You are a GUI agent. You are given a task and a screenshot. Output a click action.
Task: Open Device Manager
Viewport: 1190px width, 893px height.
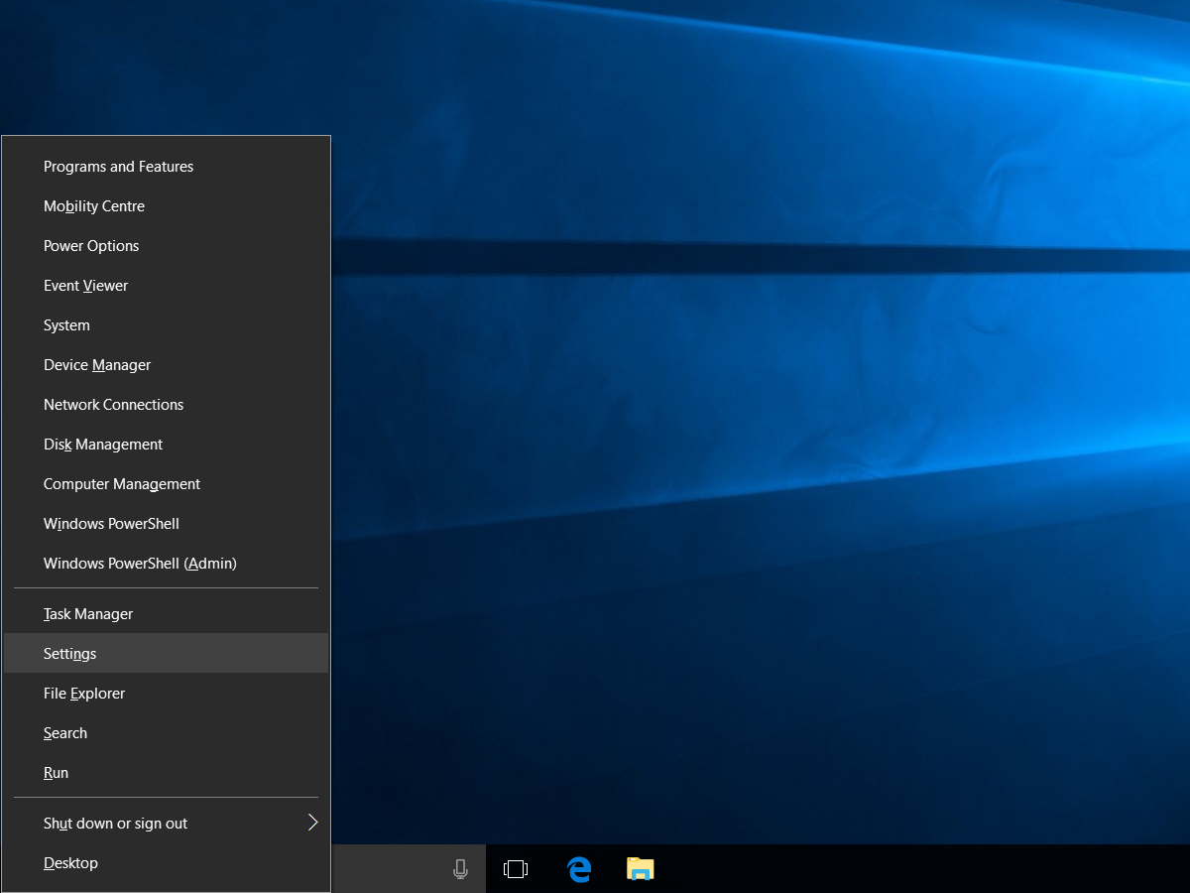(x=166, y=365)
